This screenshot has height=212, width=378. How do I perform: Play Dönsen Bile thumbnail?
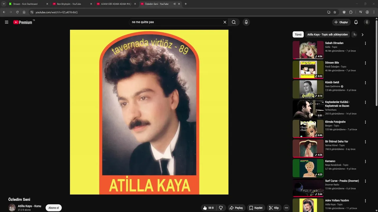[308, 69]
